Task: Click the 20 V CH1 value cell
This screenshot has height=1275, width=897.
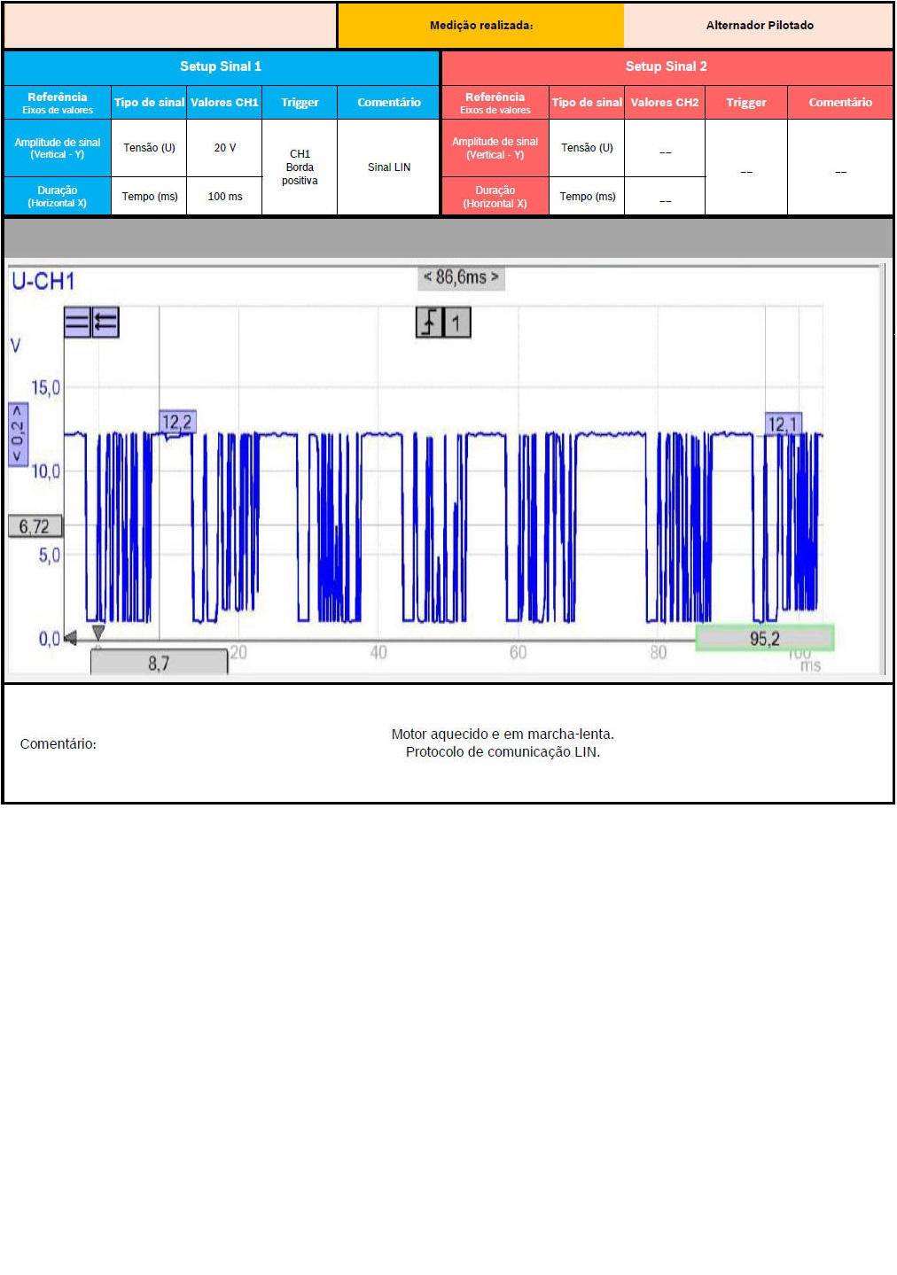Action: (224, 148)
